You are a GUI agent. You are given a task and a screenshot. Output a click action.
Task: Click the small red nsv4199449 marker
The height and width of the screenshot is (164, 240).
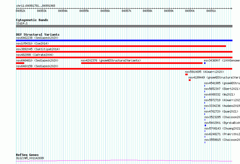pyautogui.click(x=190, y=80)
